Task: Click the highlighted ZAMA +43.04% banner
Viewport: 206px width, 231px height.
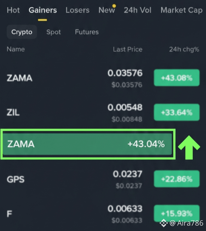Action: [x=87, y=144]
